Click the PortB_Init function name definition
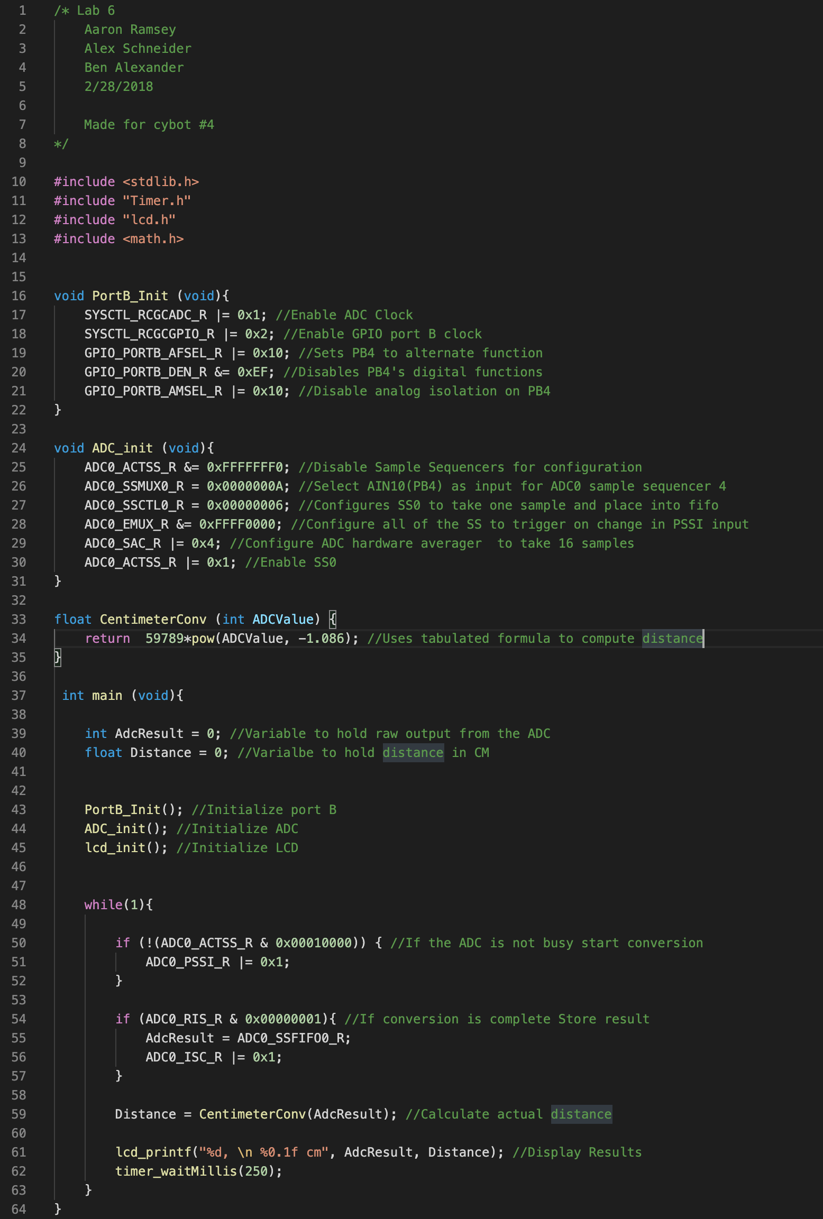The image size is (823, 1219). point(130,296)
